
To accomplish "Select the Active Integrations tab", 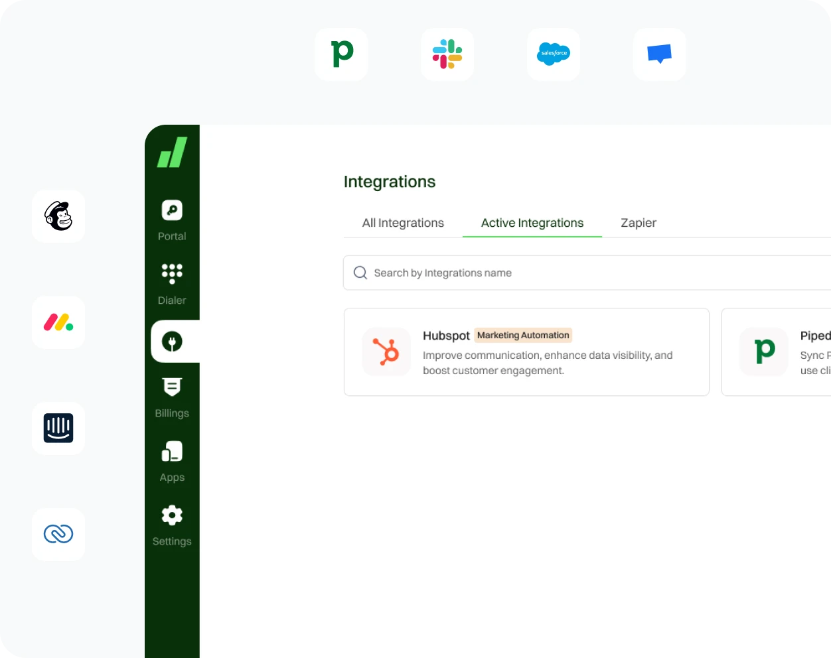I will pos(532,223).
